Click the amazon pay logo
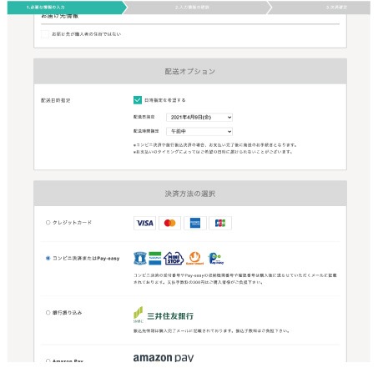The width and height of the screenshot is (378, 368). (164, 358)
